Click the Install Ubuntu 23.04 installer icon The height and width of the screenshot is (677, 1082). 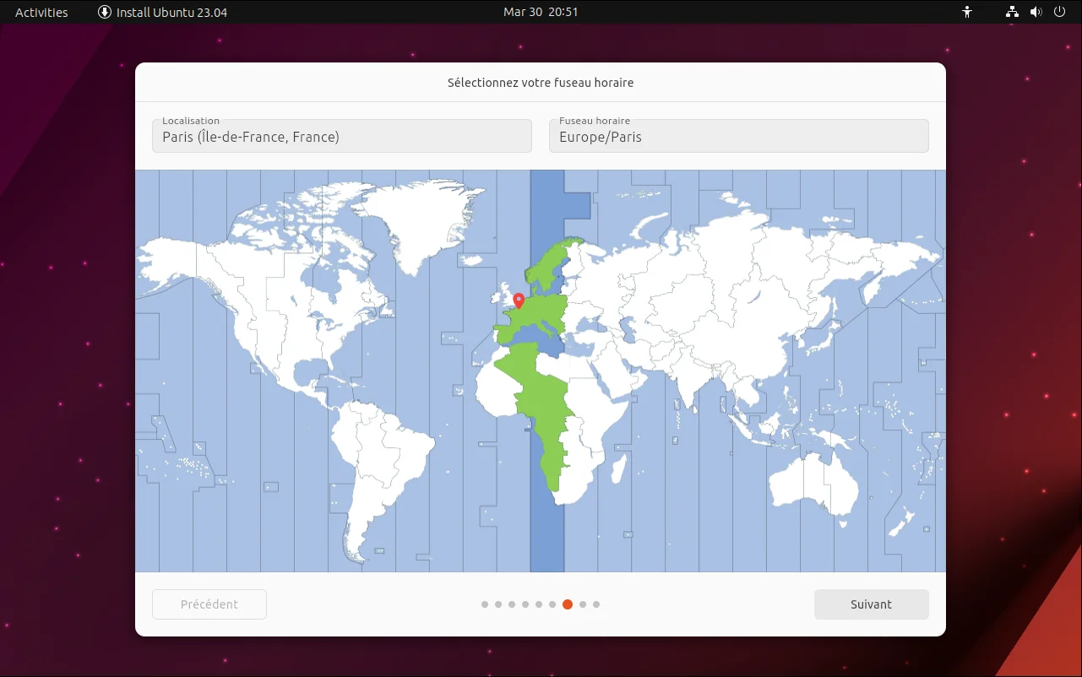[105, 12]
